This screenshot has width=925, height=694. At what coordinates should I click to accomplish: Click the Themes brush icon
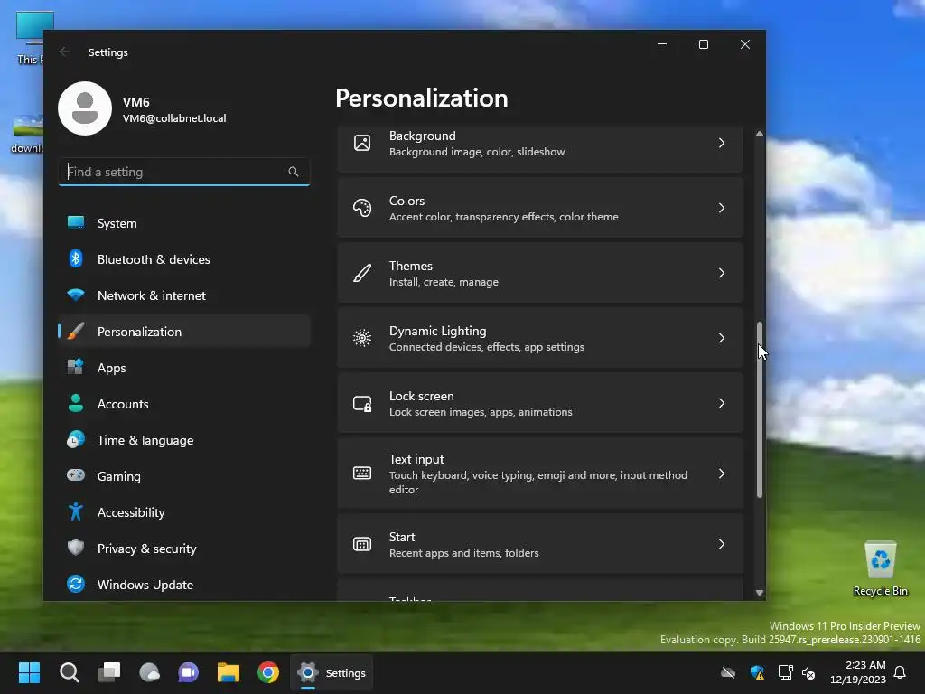pos(362,273)
